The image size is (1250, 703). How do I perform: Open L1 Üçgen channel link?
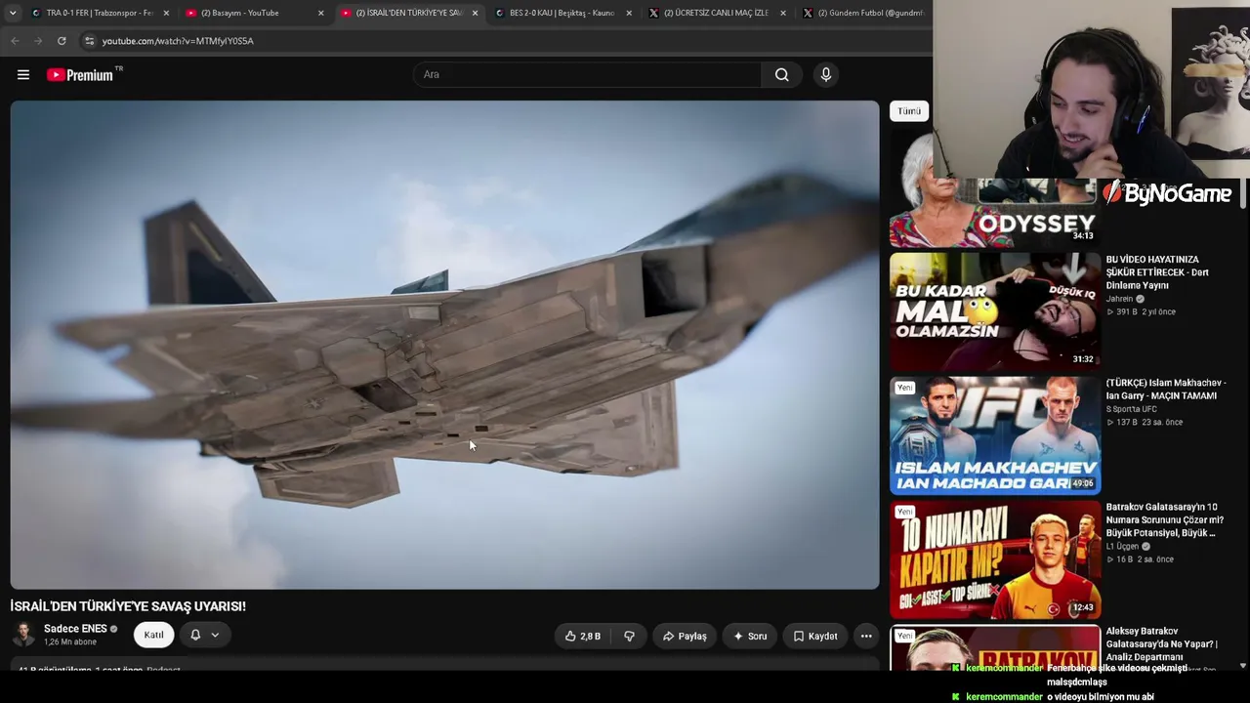pyautogui.click(x=1123, y=547)
